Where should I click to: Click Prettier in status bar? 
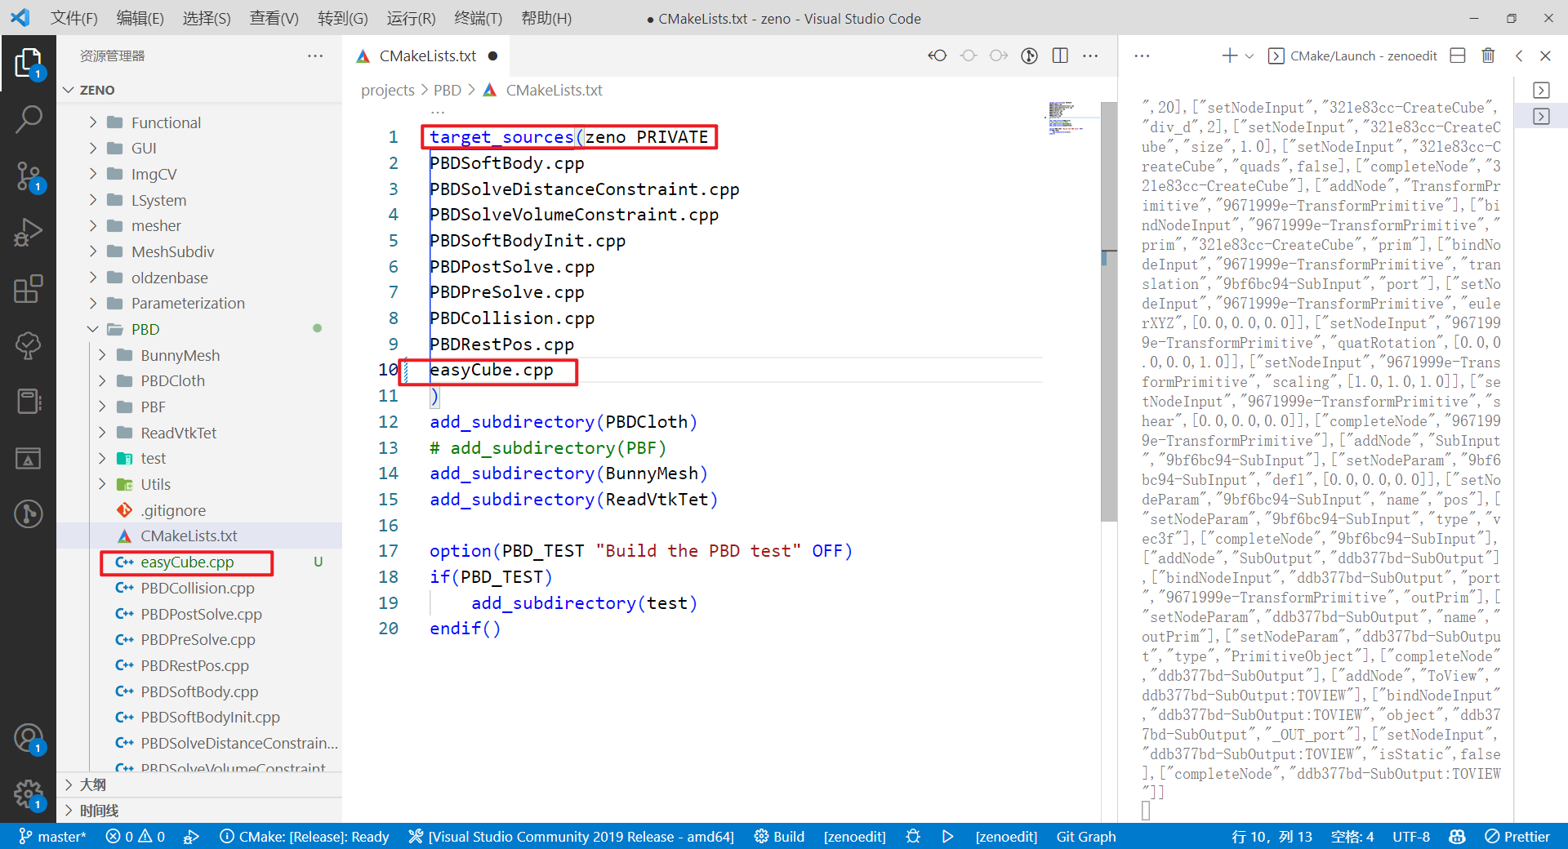[1517, 836]
